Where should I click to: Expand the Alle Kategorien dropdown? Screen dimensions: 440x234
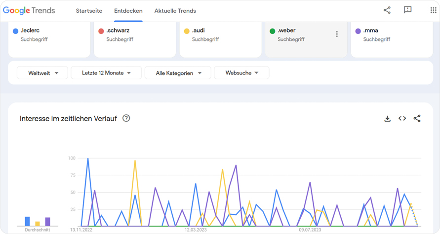(x=178, y=73)
